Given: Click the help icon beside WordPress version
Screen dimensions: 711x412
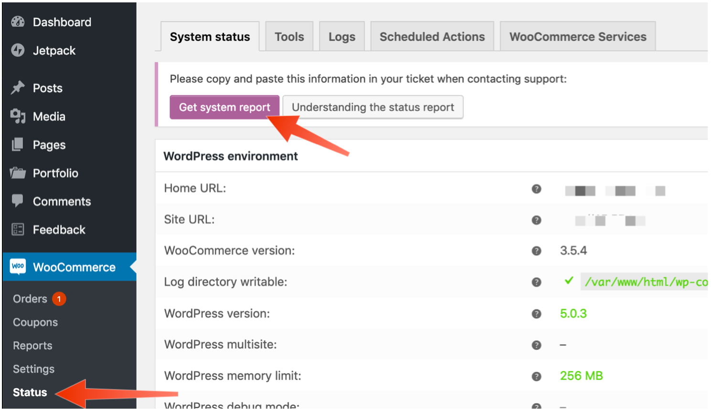Looking at the screenshot, I should (x=537, y=314).
